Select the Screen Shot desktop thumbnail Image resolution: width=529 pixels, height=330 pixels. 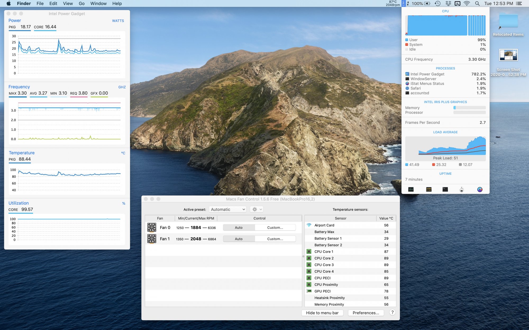(x=508, y=55)
